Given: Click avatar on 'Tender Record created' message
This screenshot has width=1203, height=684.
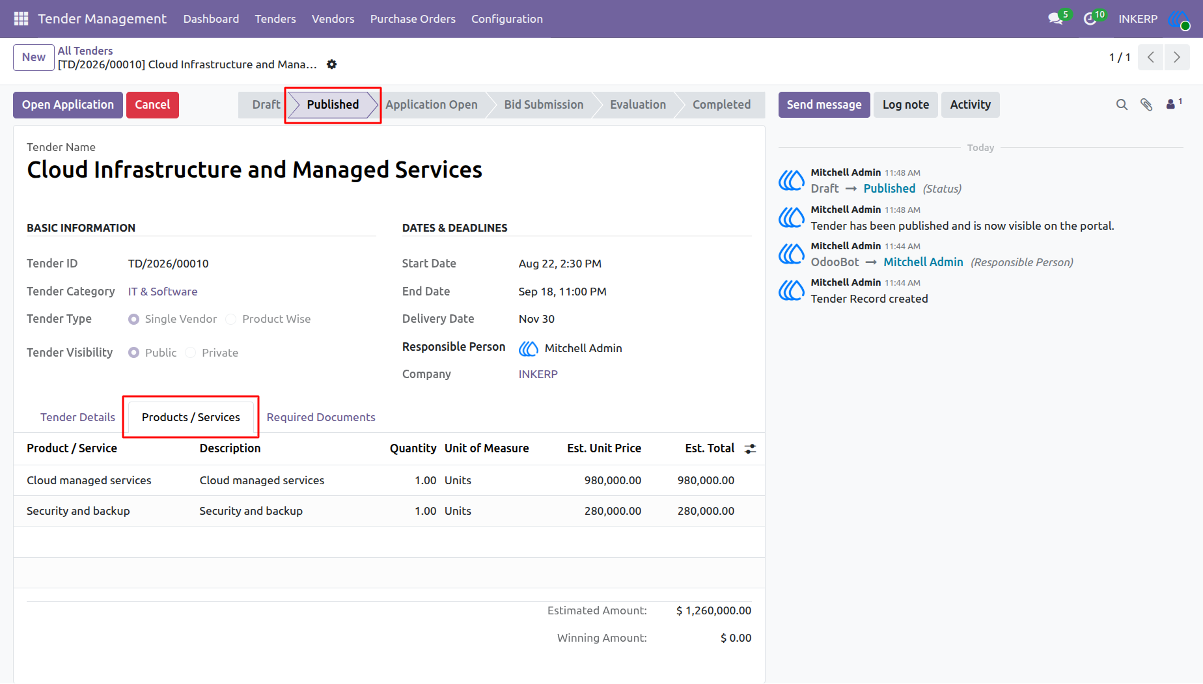Looking at the screenshot, I should [792, 290].
